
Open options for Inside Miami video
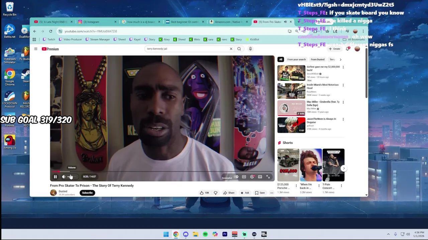pos(343,85)
